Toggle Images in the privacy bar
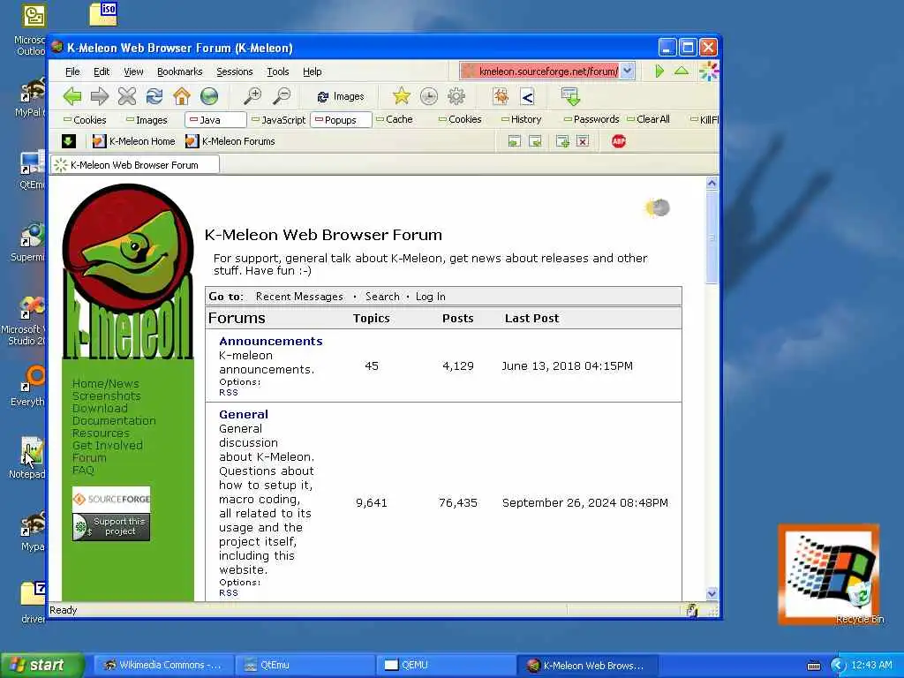This screenshot has height=678, width=904. click(147, 120)
